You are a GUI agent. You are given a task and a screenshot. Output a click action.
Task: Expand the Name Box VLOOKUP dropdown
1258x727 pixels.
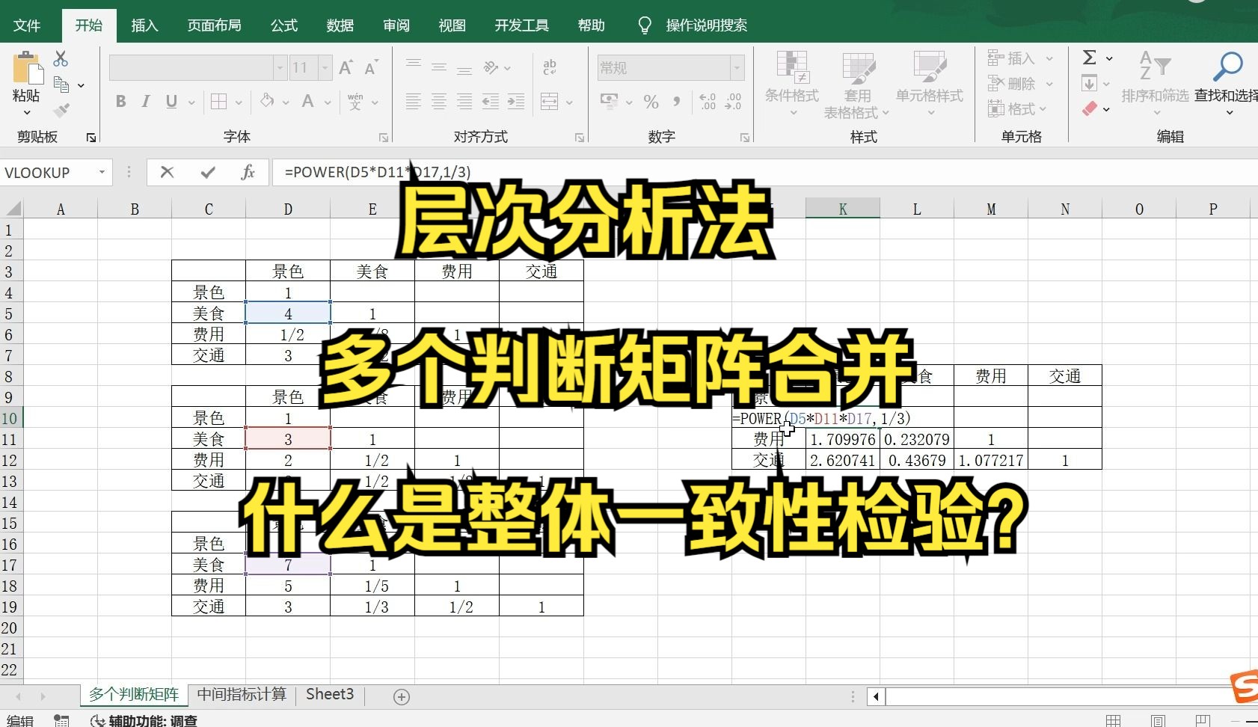[102, 172]
